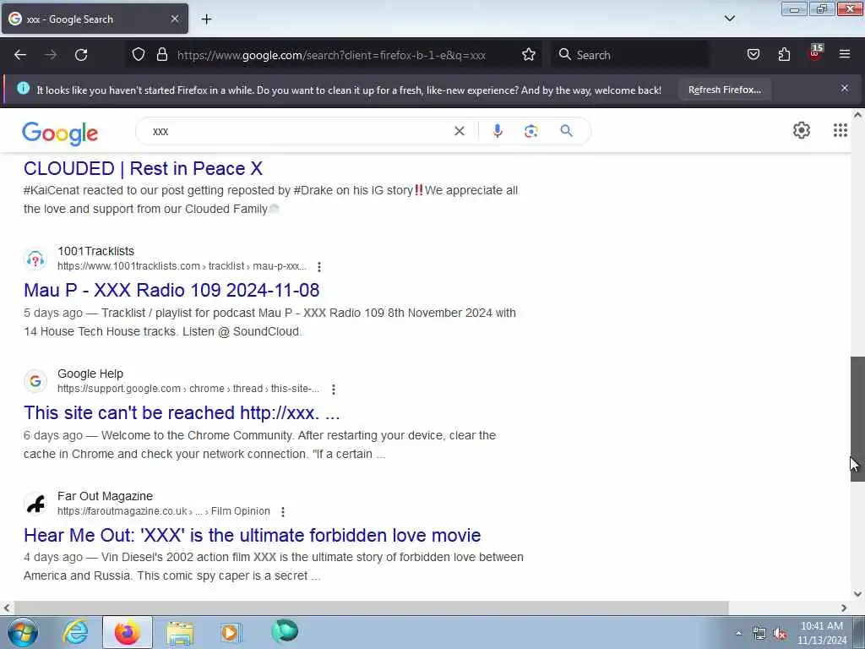Click the scroll left arrow at the bottom
This screenshot has height=649, width=865.
(x=7, y=608)
